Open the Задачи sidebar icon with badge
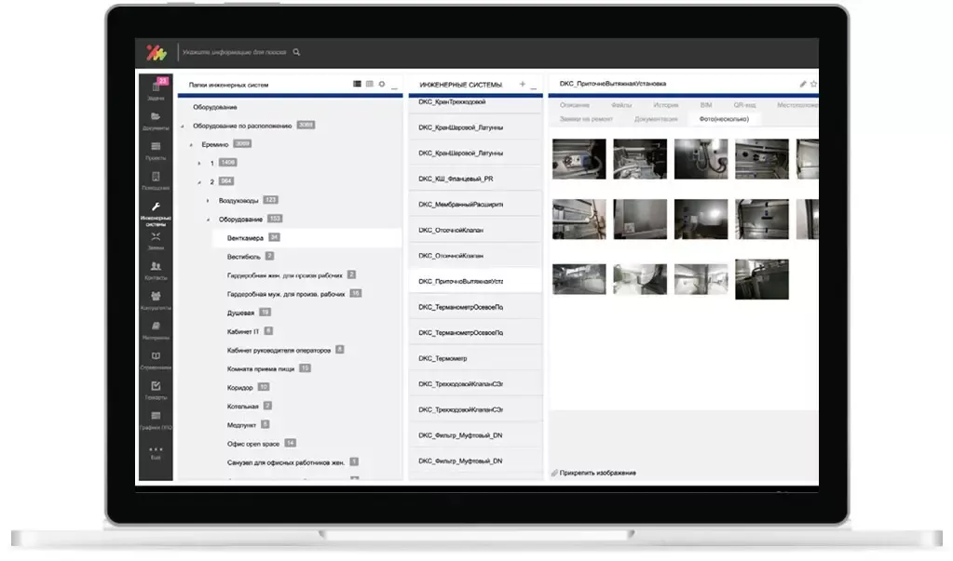 click(x=156, y=87)
